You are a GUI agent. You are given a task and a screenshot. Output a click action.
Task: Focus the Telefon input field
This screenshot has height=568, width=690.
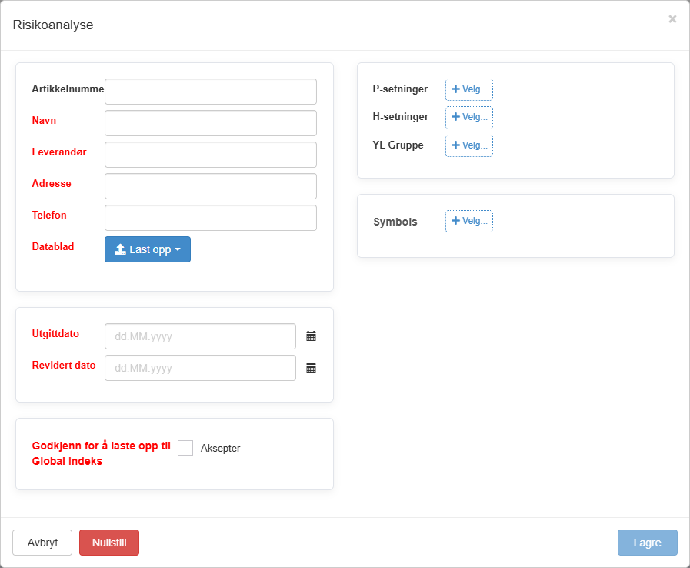pos(211,218)
